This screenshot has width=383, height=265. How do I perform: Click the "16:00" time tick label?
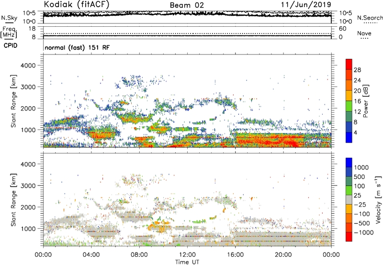[x=235, y=255]
